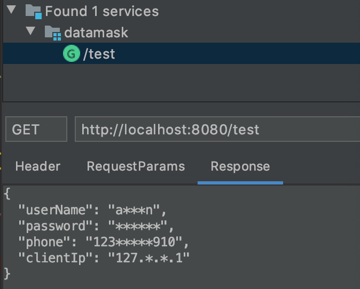The image size is (360, 289).
Task: Select the 'Found 1 services' root label
Action: tap(101, 11)
